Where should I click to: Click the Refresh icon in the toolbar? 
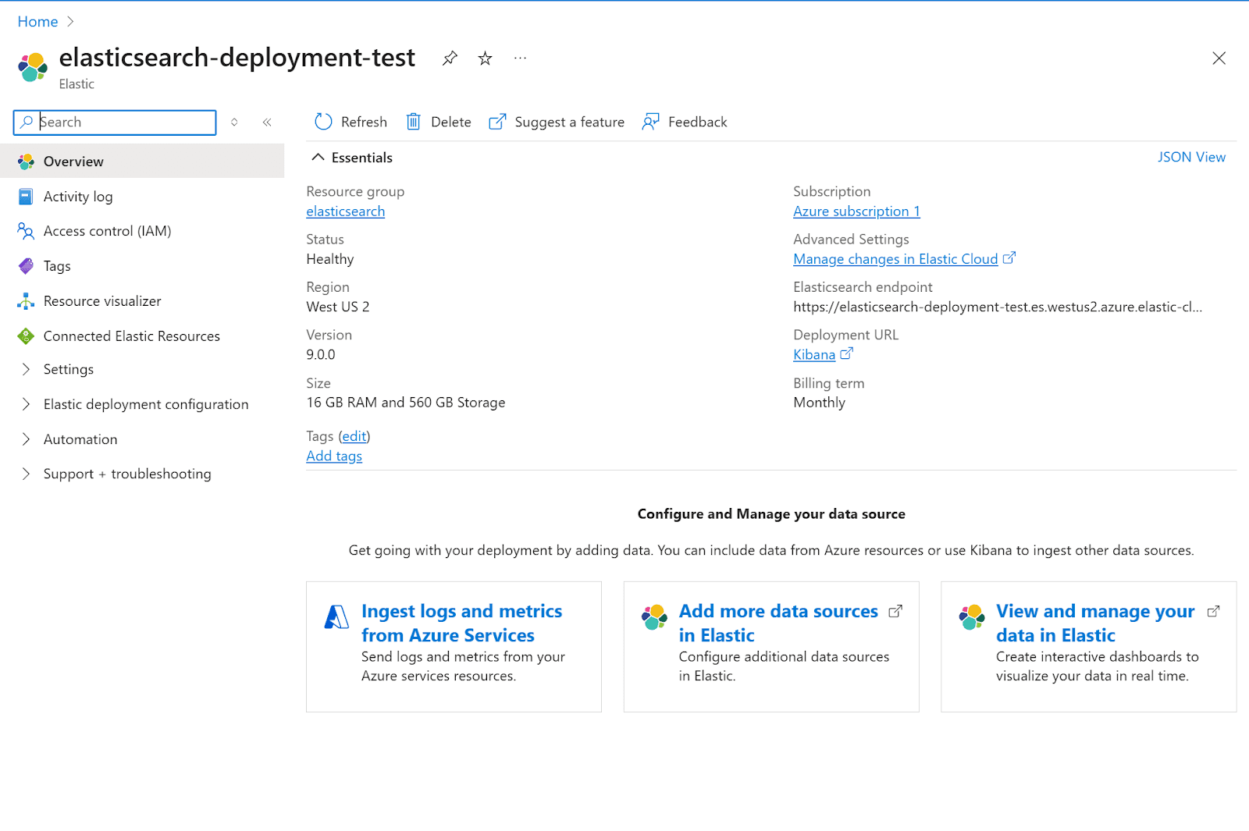click(323, 122)
